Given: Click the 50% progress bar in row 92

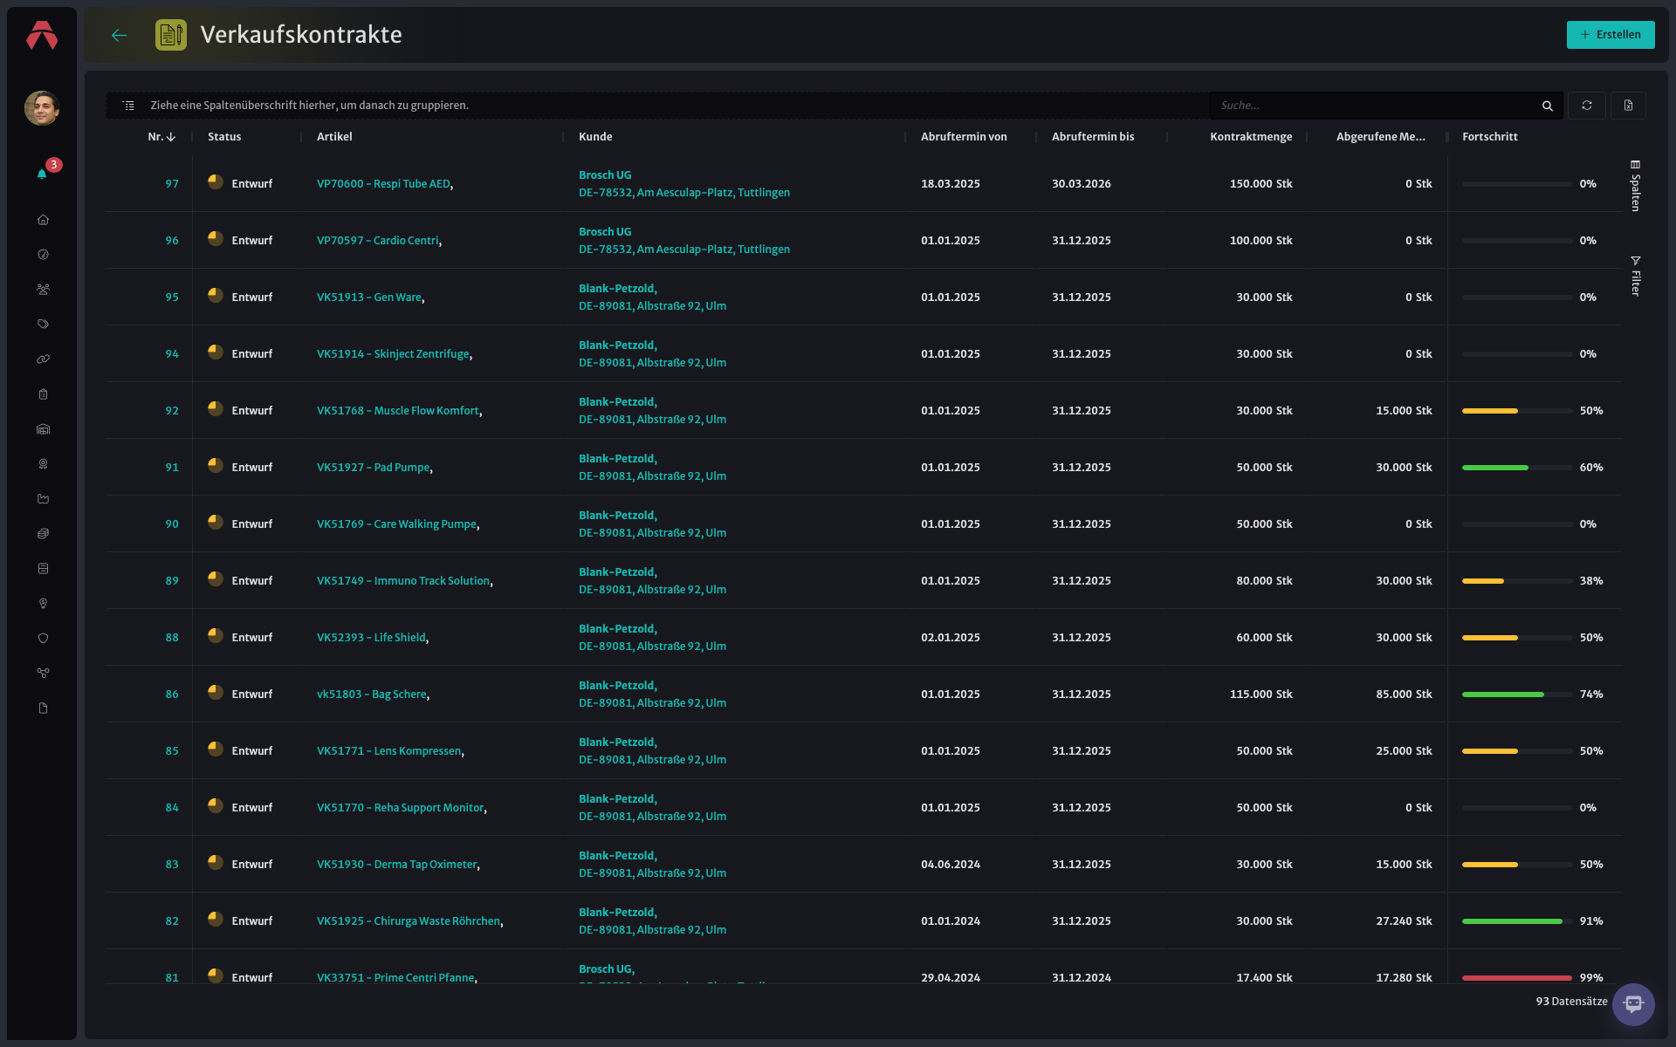Looking at the screenshot, I should coord(1517,411).
